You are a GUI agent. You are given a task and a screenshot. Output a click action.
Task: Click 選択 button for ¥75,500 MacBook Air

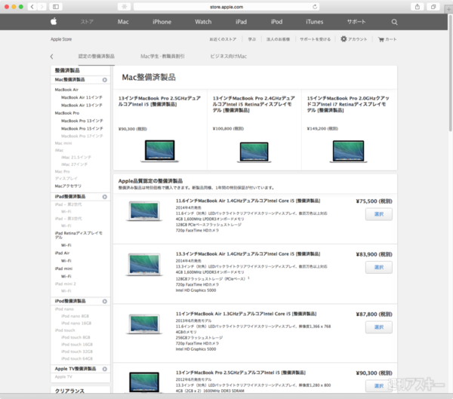click(379, 214)
